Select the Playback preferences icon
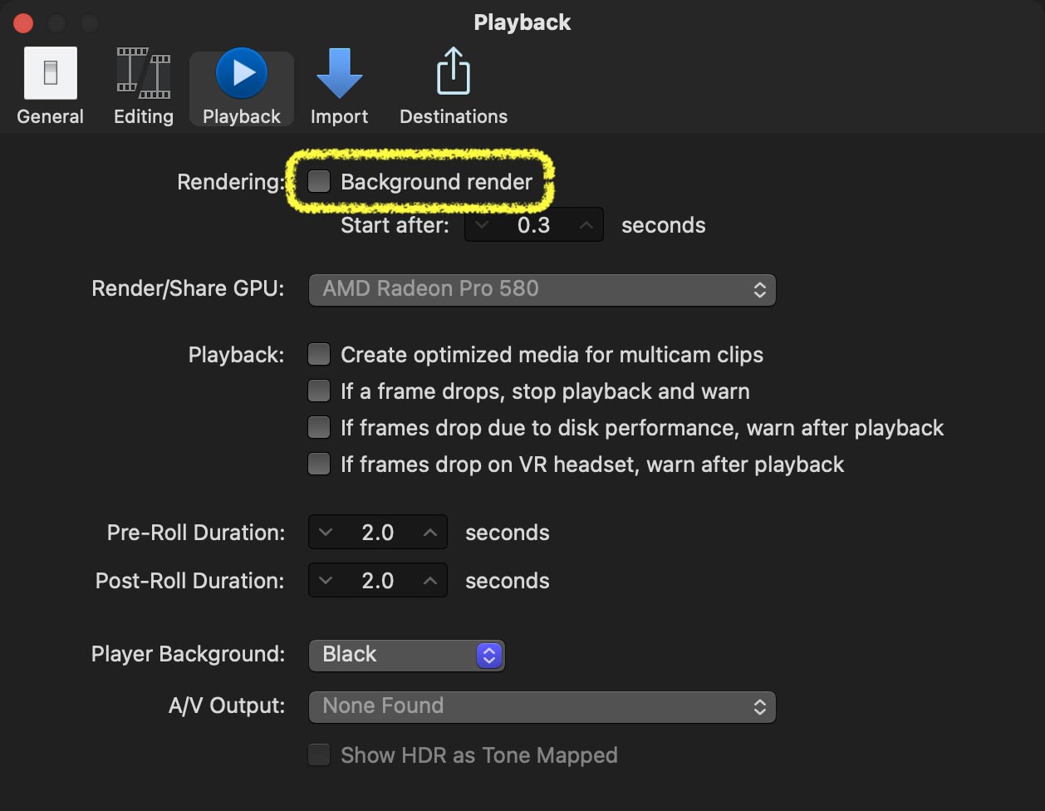 pos(242,86)
